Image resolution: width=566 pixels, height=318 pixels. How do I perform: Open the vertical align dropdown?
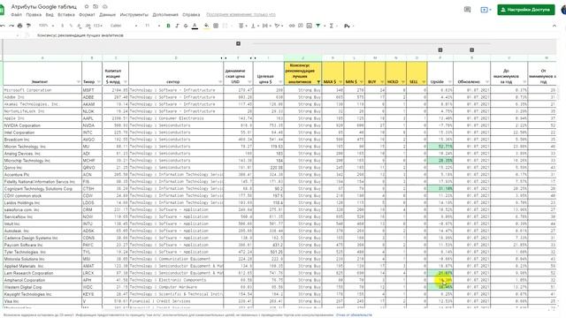pyautogui.click(x=254, y=26)
